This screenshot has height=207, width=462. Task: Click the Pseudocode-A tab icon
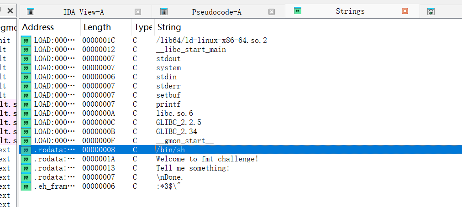click(x=164, y=12)
